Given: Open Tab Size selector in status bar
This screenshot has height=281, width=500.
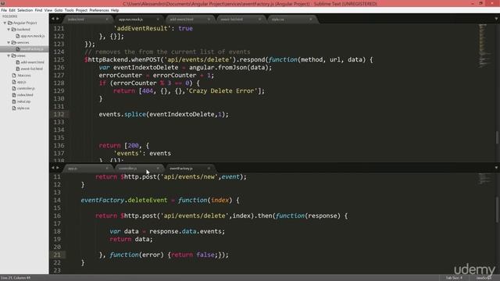Looking at the screenshot, I should point(454,278).
